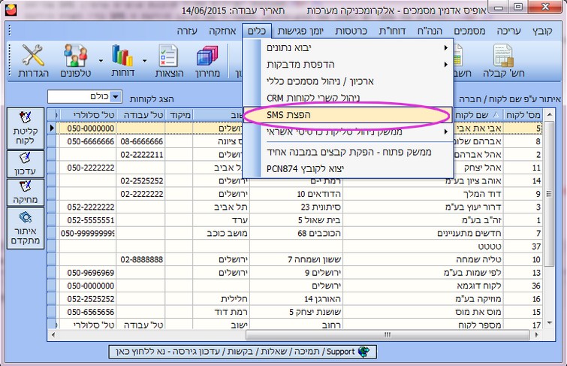This screenshot has height=366, width=567.
Task: Expand the arrow next to דוחות icon
Action: click(x=144, y=61)
